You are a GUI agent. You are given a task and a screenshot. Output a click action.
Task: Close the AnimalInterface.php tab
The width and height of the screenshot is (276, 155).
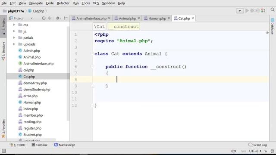tap(109, 18)
